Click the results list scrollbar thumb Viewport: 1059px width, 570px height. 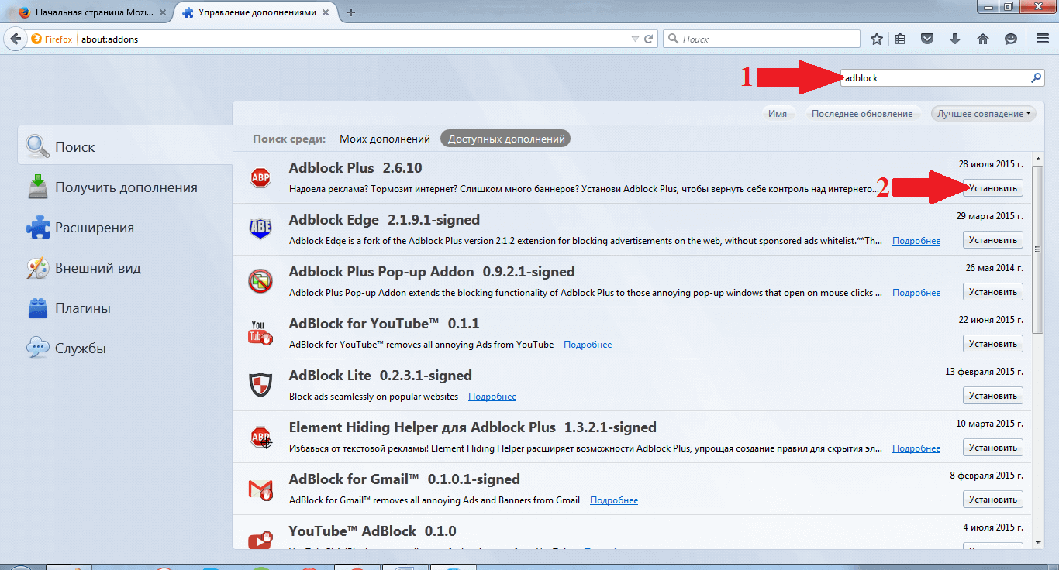[x=1039, y=248]
